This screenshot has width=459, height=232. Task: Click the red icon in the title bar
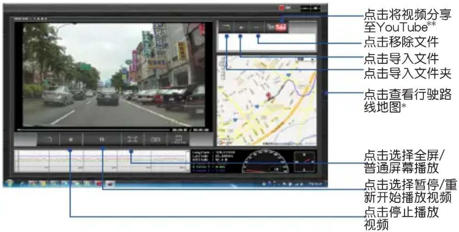(281, 8)
